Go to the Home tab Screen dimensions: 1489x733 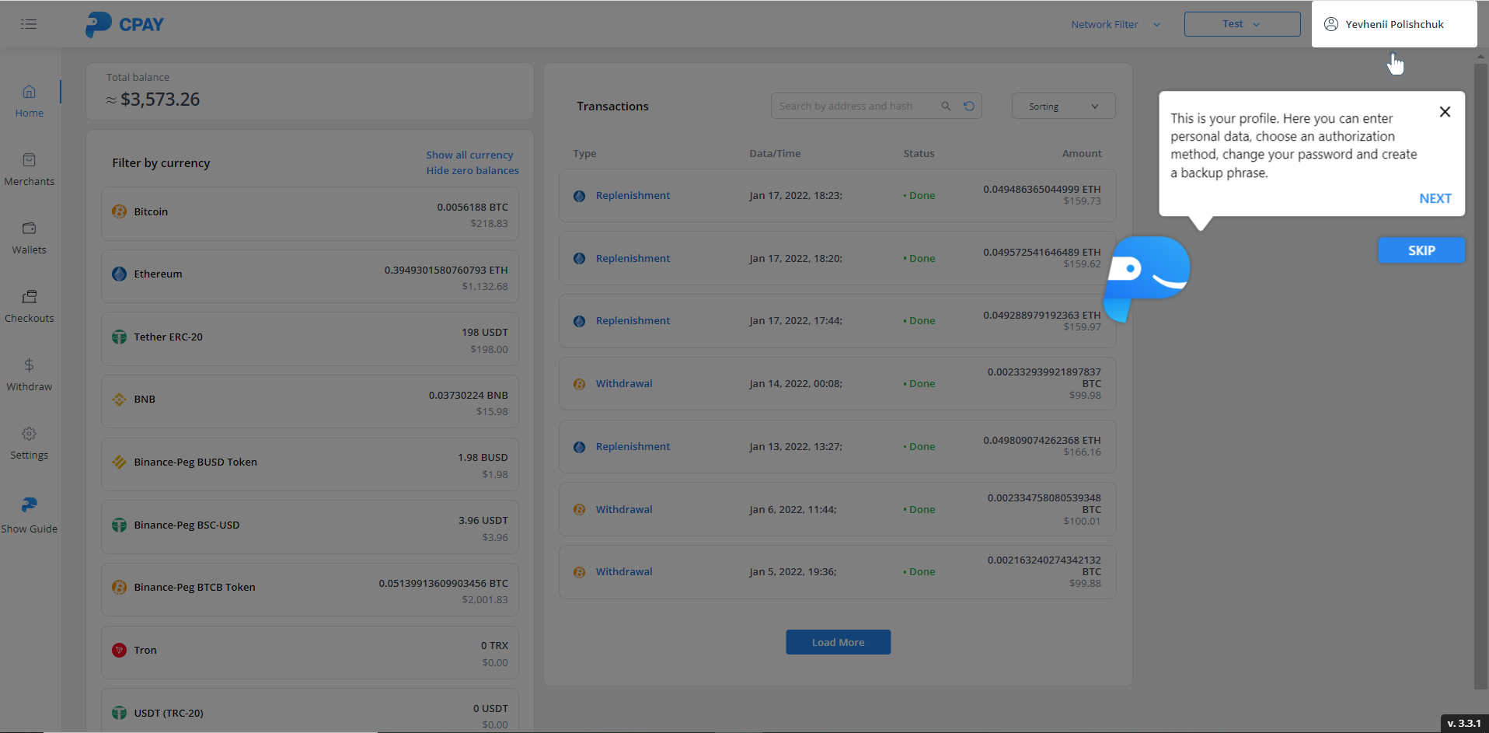(30, 101)
